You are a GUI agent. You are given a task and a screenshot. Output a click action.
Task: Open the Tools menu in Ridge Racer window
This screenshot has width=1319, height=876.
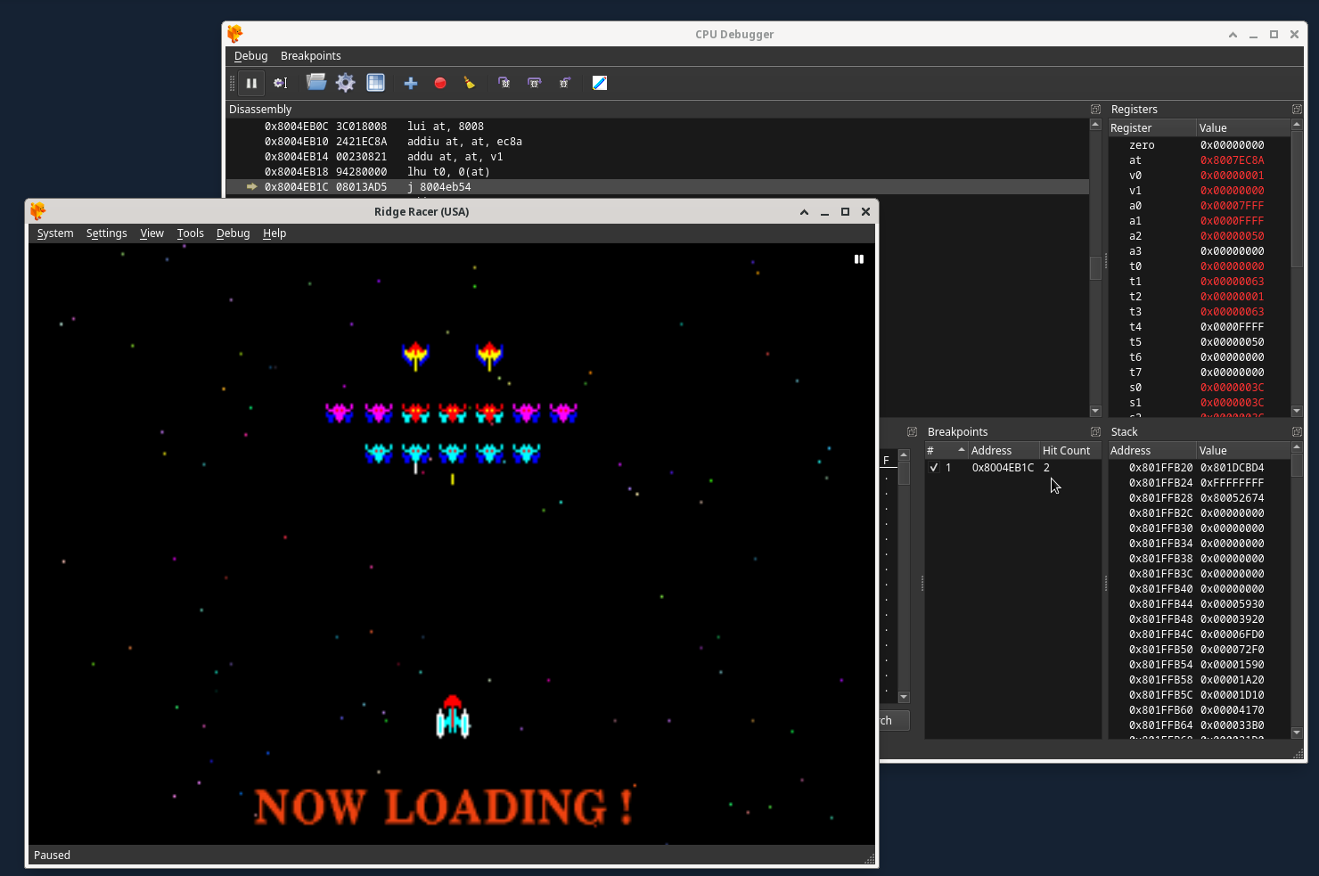[x=190, y=233]
